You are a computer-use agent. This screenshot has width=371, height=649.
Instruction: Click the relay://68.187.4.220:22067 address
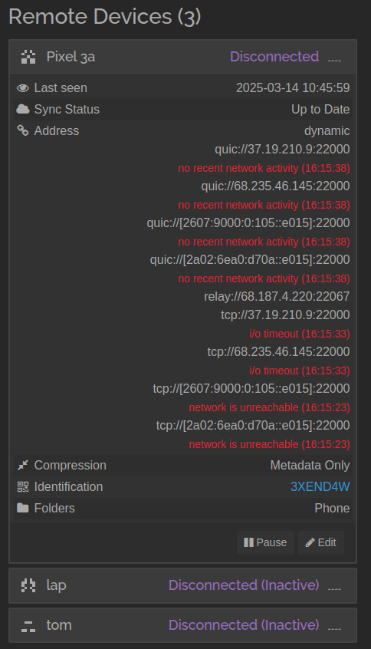pyautogui.click(x=277, y=296)
